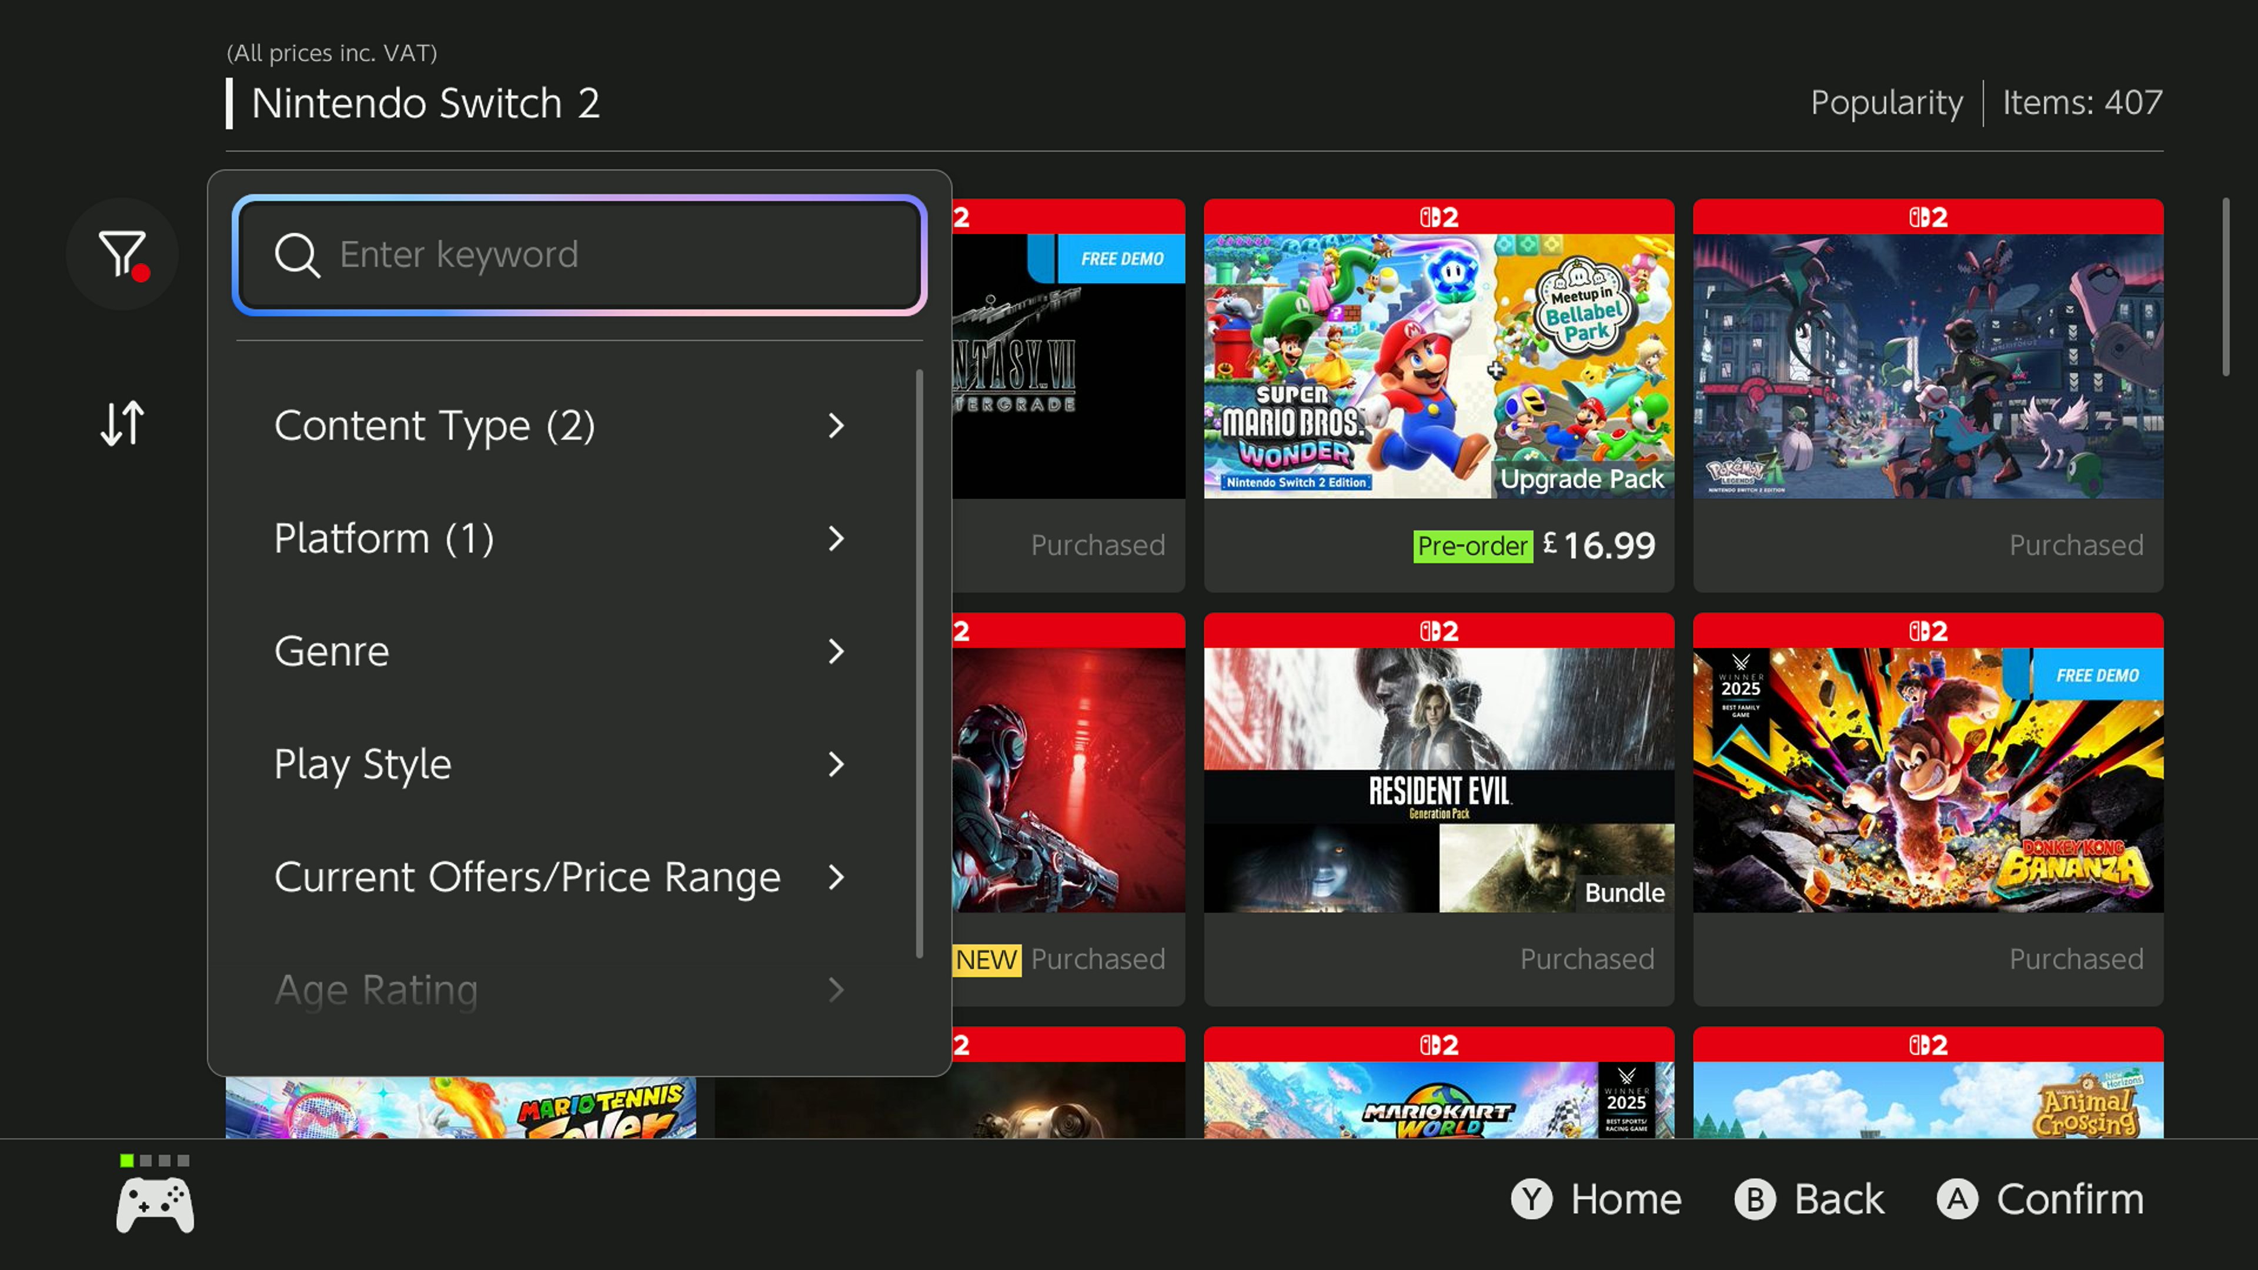This screenshot has width=2258, height=1270.
Task: Open the Genre filter
Action: 561,651
